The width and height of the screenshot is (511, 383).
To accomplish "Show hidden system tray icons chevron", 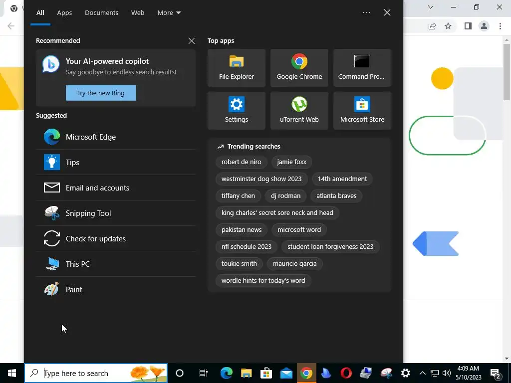I will click(422, 373).
